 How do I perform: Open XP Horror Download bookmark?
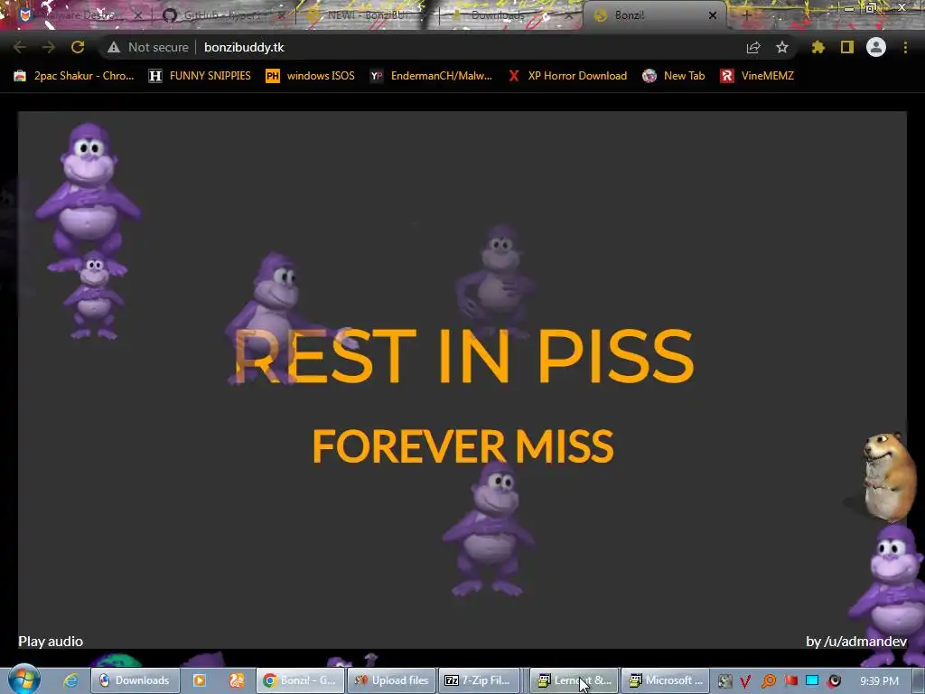pyautogui.click(x=567, y=76)
